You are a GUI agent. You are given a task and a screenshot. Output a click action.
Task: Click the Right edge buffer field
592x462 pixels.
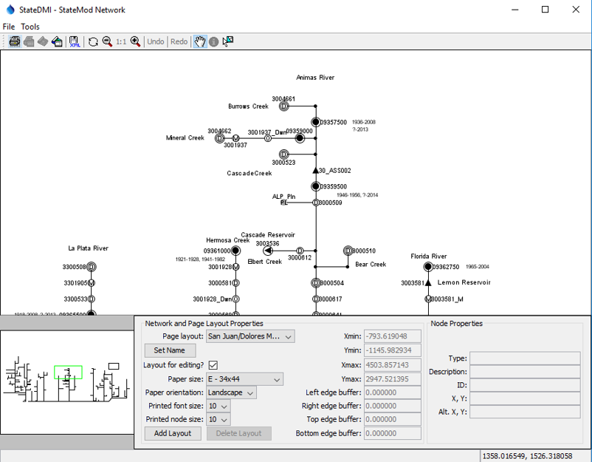point(392,406)
